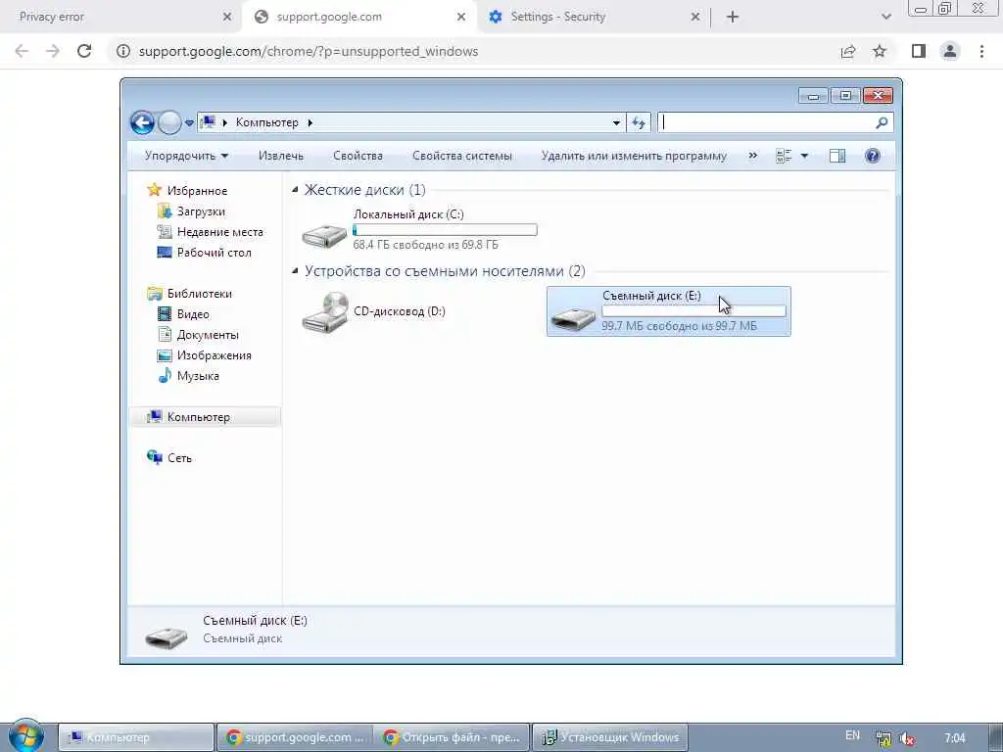Viewport: 1003px width, 752px height.
Task: Collapse Устройства со съемными носителями group
Action: 295,270
